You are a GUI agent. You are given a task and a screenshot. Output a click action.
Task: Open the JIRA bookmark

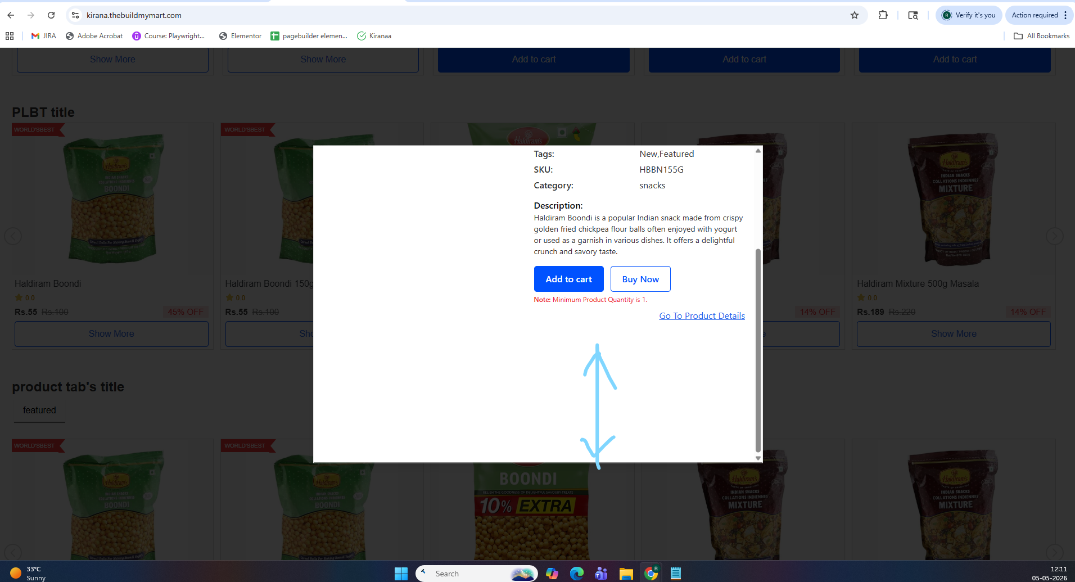click(x=44, y=36)
